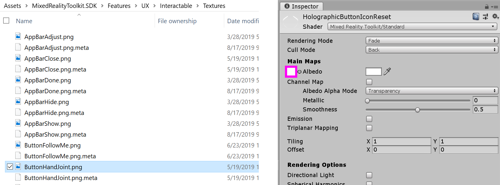Click the material preset selector icon

pos(485,17)
